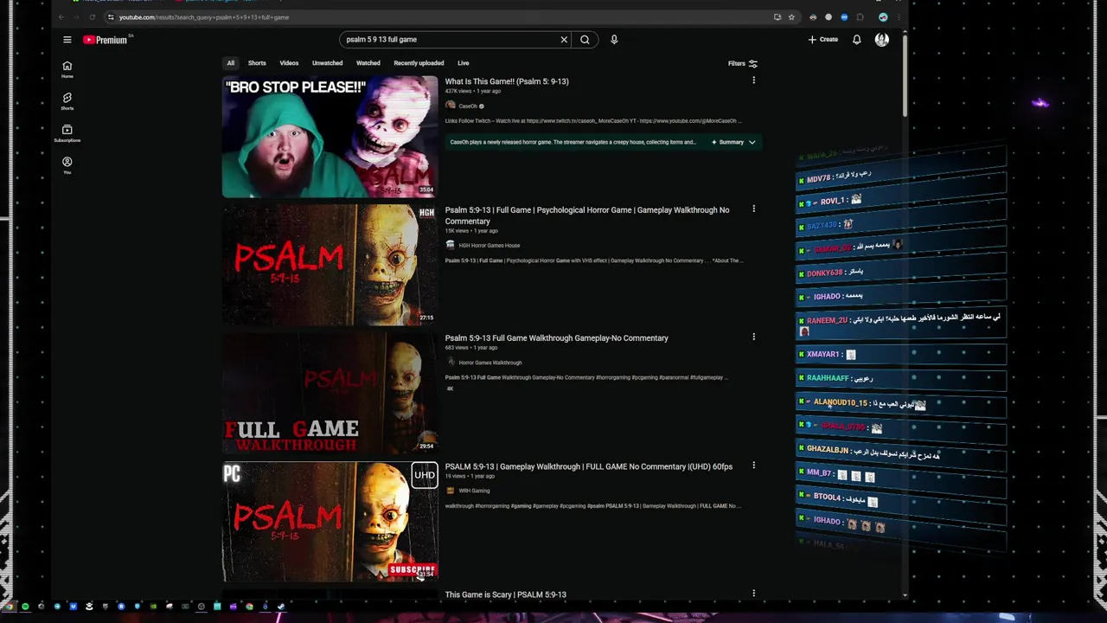The image size is (1107, 623).
Task: Open the You section in sidebar
Action: click(x=67, y=165)
